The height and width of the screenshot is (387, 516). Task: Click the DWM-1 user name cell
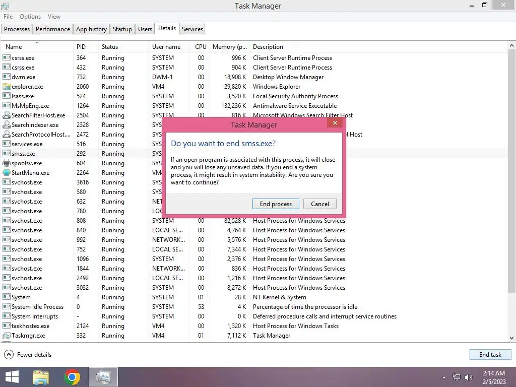[x=162, y=77]
